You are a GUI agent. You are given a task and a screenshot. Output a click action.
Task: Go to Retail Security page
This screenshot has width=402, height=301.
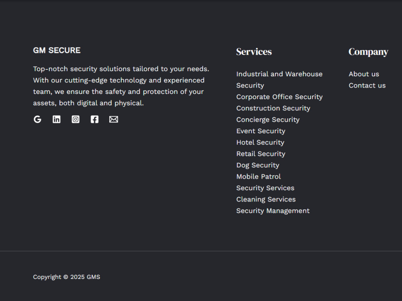click(x=261, y=154)
